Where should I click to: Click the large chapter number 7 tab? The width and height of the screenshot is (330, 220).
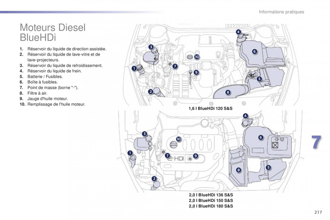317,142
